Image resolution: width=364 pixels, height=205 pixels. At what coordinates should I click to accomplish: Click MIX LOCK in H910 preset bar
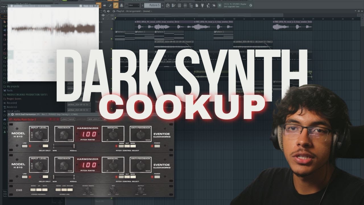click(x=93, y=119)
